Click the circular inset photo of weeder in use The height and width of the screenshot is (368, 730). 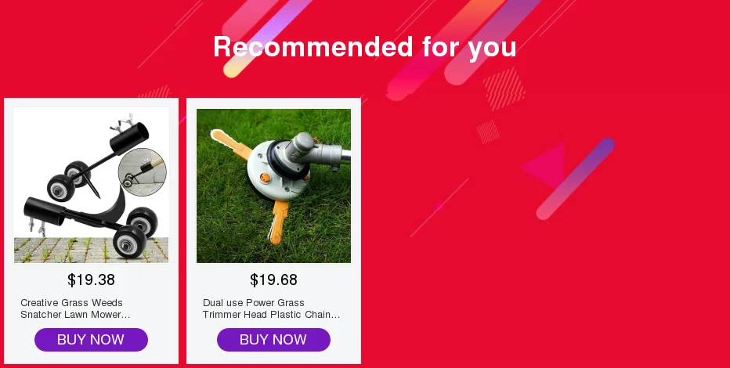(x=143, y=171)
